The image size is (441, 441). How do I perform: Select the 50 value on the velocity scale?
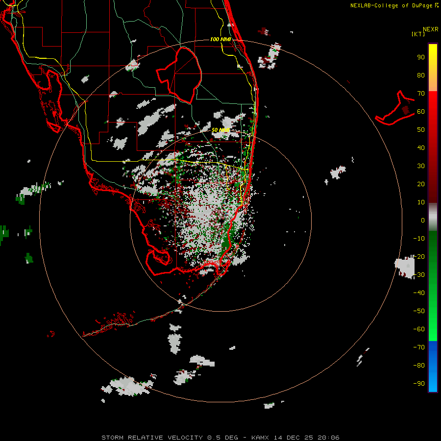pos(421,130)
